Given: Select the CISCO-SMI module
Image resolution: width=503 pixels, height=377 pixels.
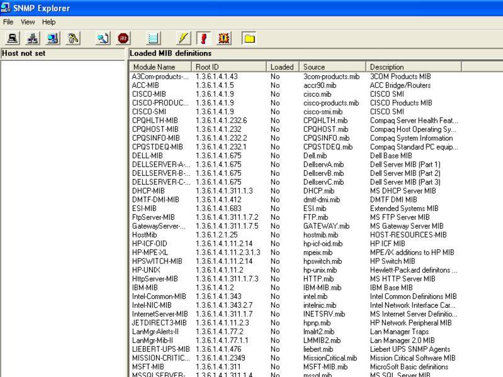Looking at the screenshot, I should pos(149,112).
